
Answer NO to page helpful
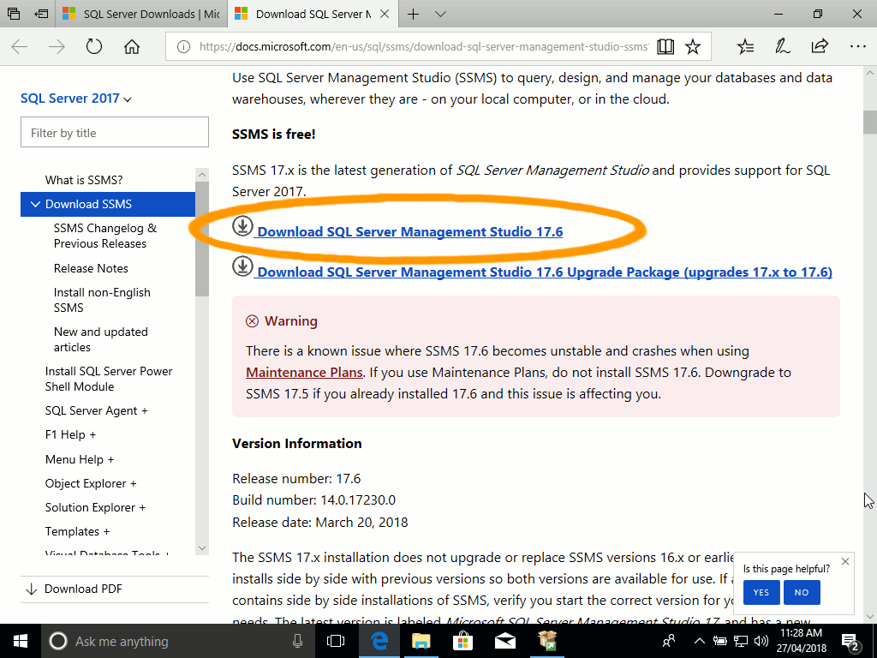(x=802, y=593)
